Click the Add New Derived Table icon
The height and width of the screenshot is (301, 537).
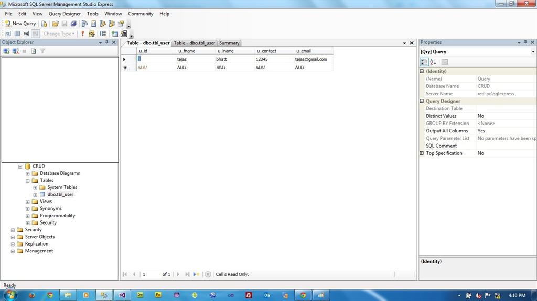pyautogui.click(x=124, y=34)
